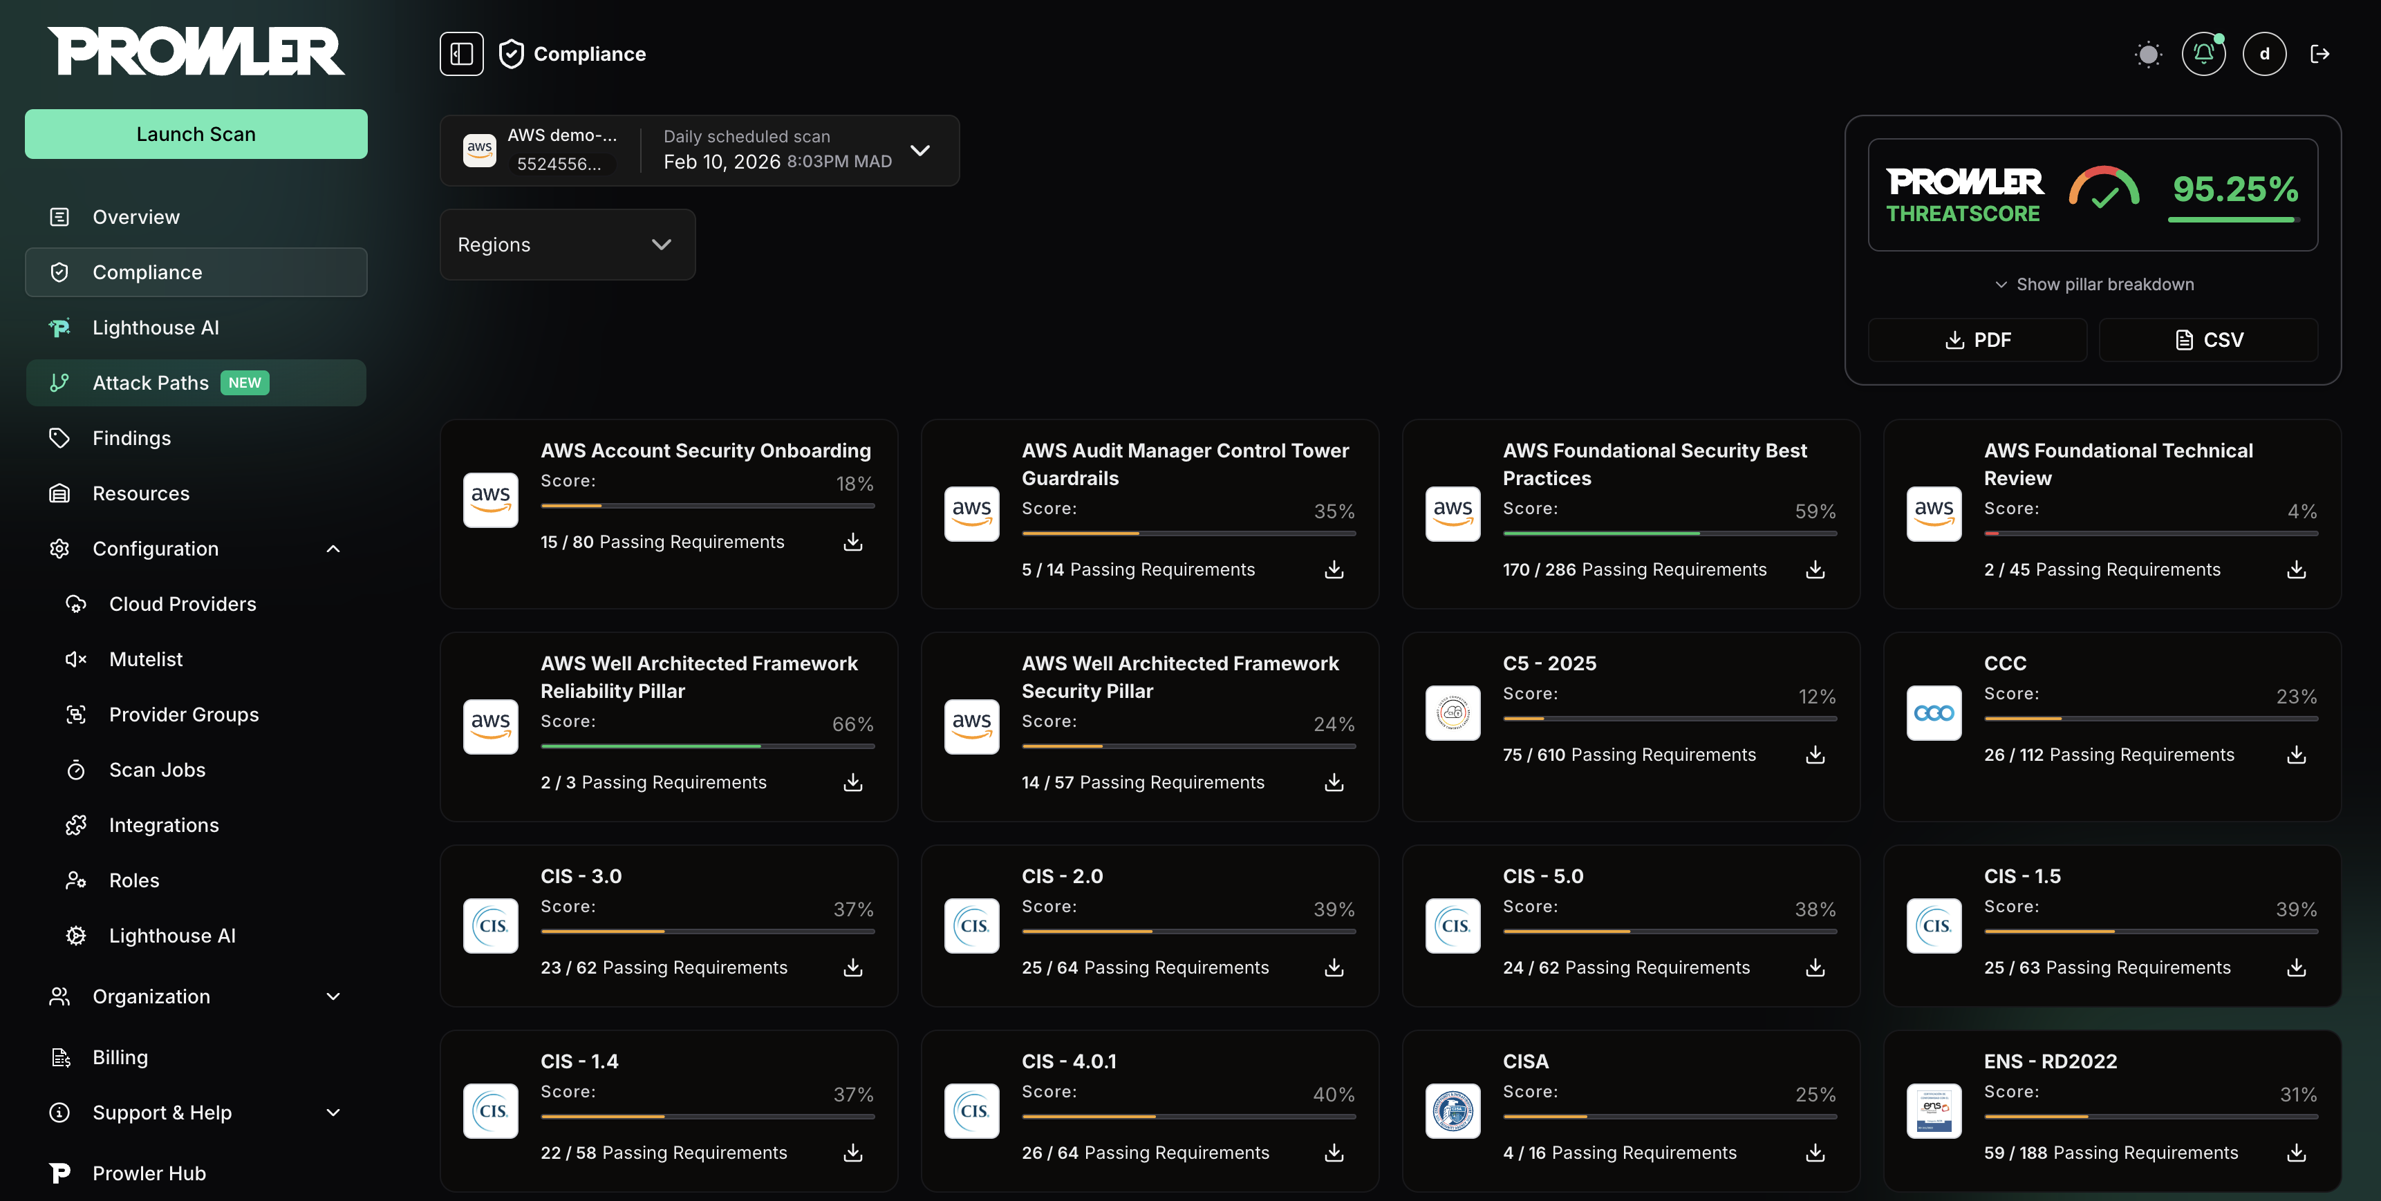Image resolution: width=2381 pixels, height=1201 pixels.
Task: Select Lighthouse AI from the sidebar
Action: coord(156,327)
